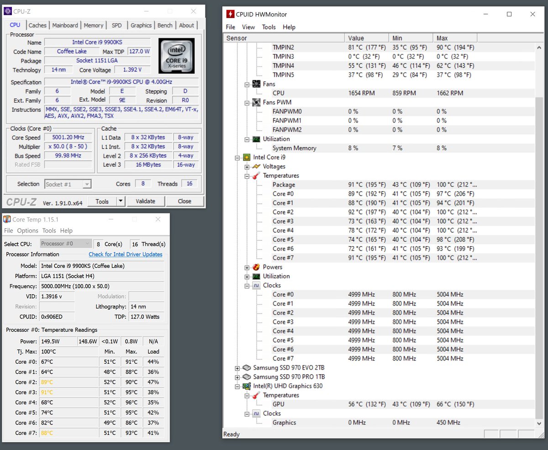
Task: Click the thermometer icon beside Intel Core i9 Temperatures
Action: [256, 175]
